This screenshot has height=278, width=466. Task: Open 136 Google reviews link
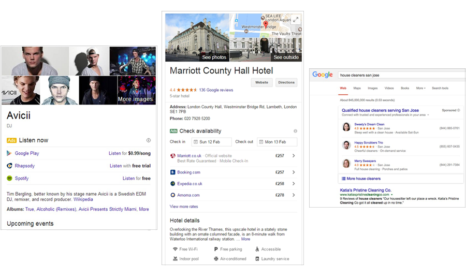pyautogui.click(x=216, y=90)
